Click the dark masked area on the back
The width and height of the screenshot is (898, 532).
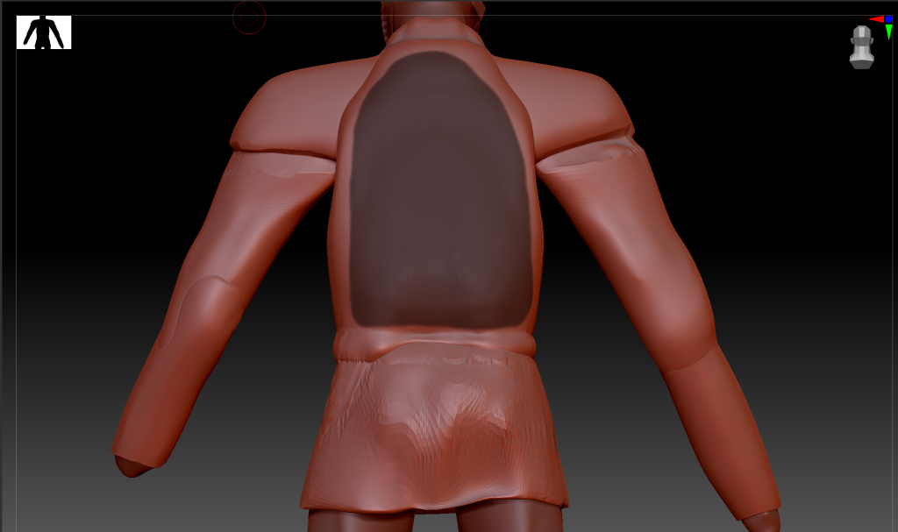pyautogui.click(x=440, y=188)
